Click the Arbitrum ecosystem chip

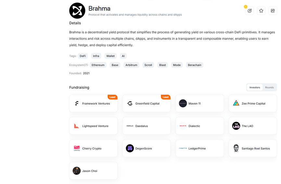click(131, 65)
